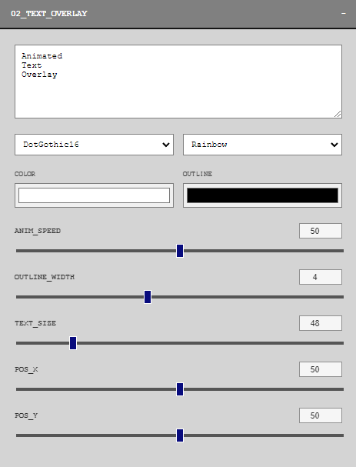356x467 pixels.
Task: Open the Rainbow animation dropdown
Action: [x=262, y=145]
